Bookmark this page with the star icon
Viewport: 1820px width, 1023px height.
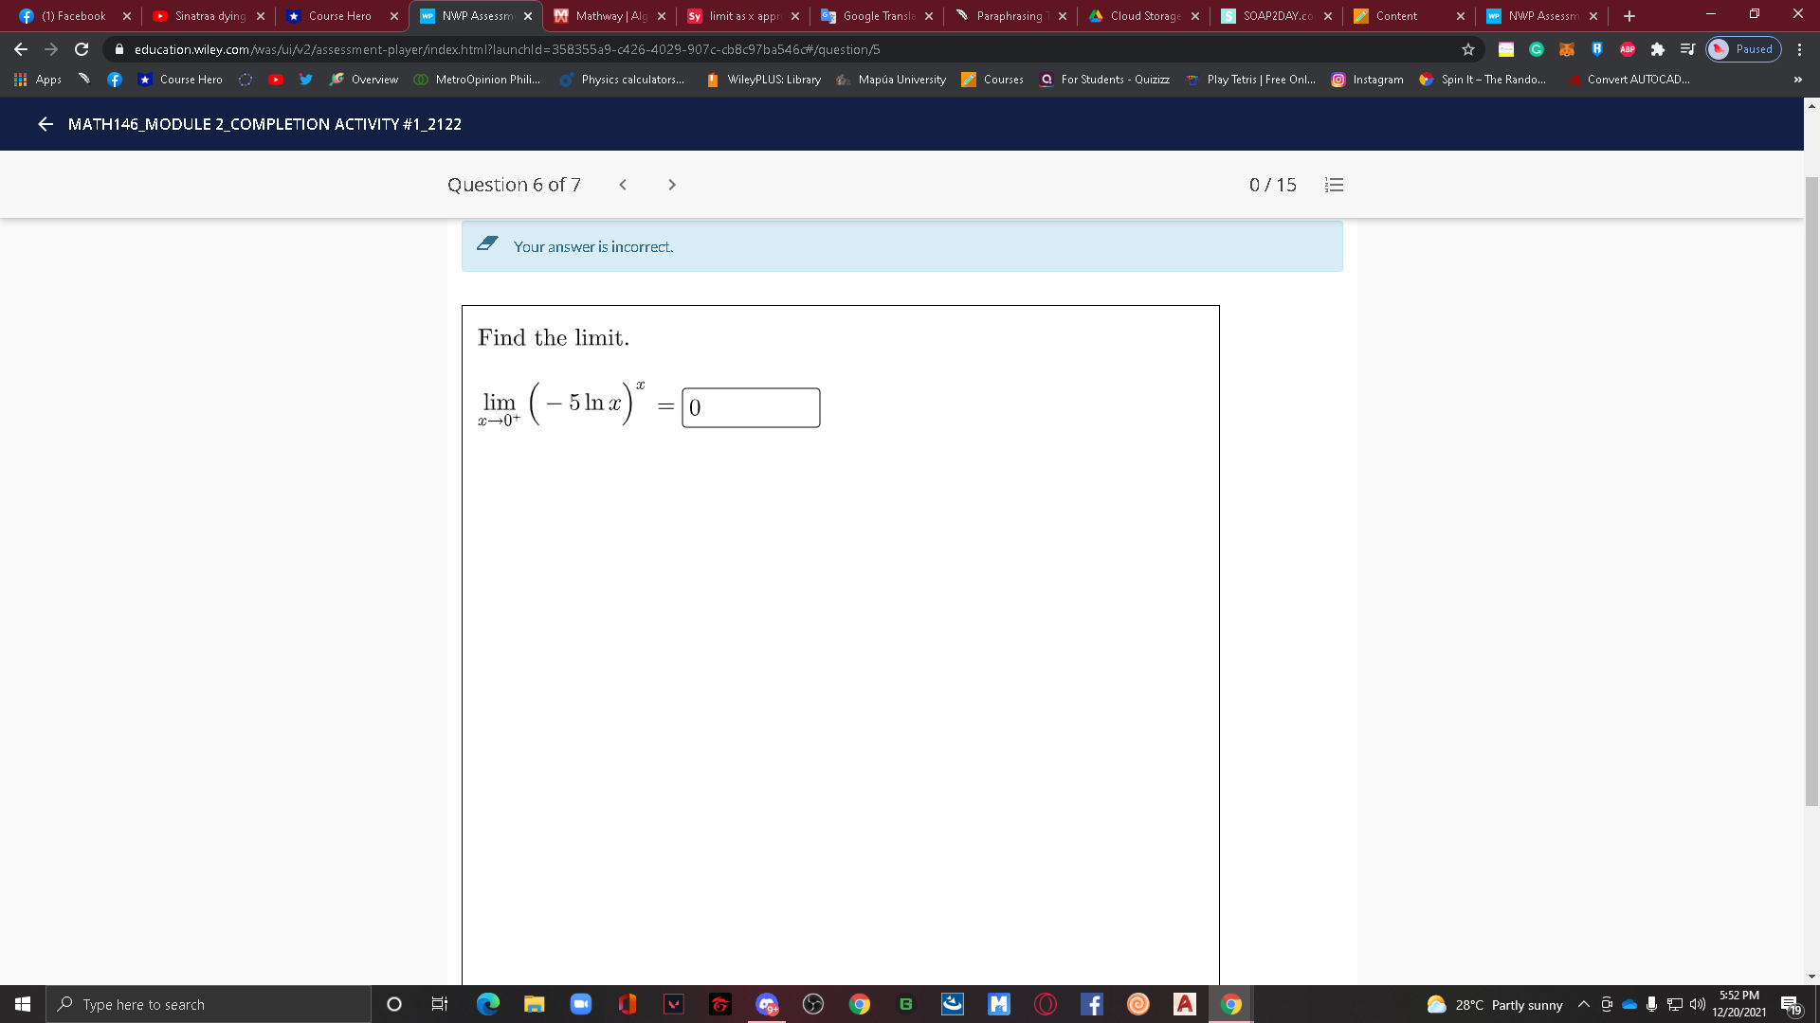pos(1467,49)
